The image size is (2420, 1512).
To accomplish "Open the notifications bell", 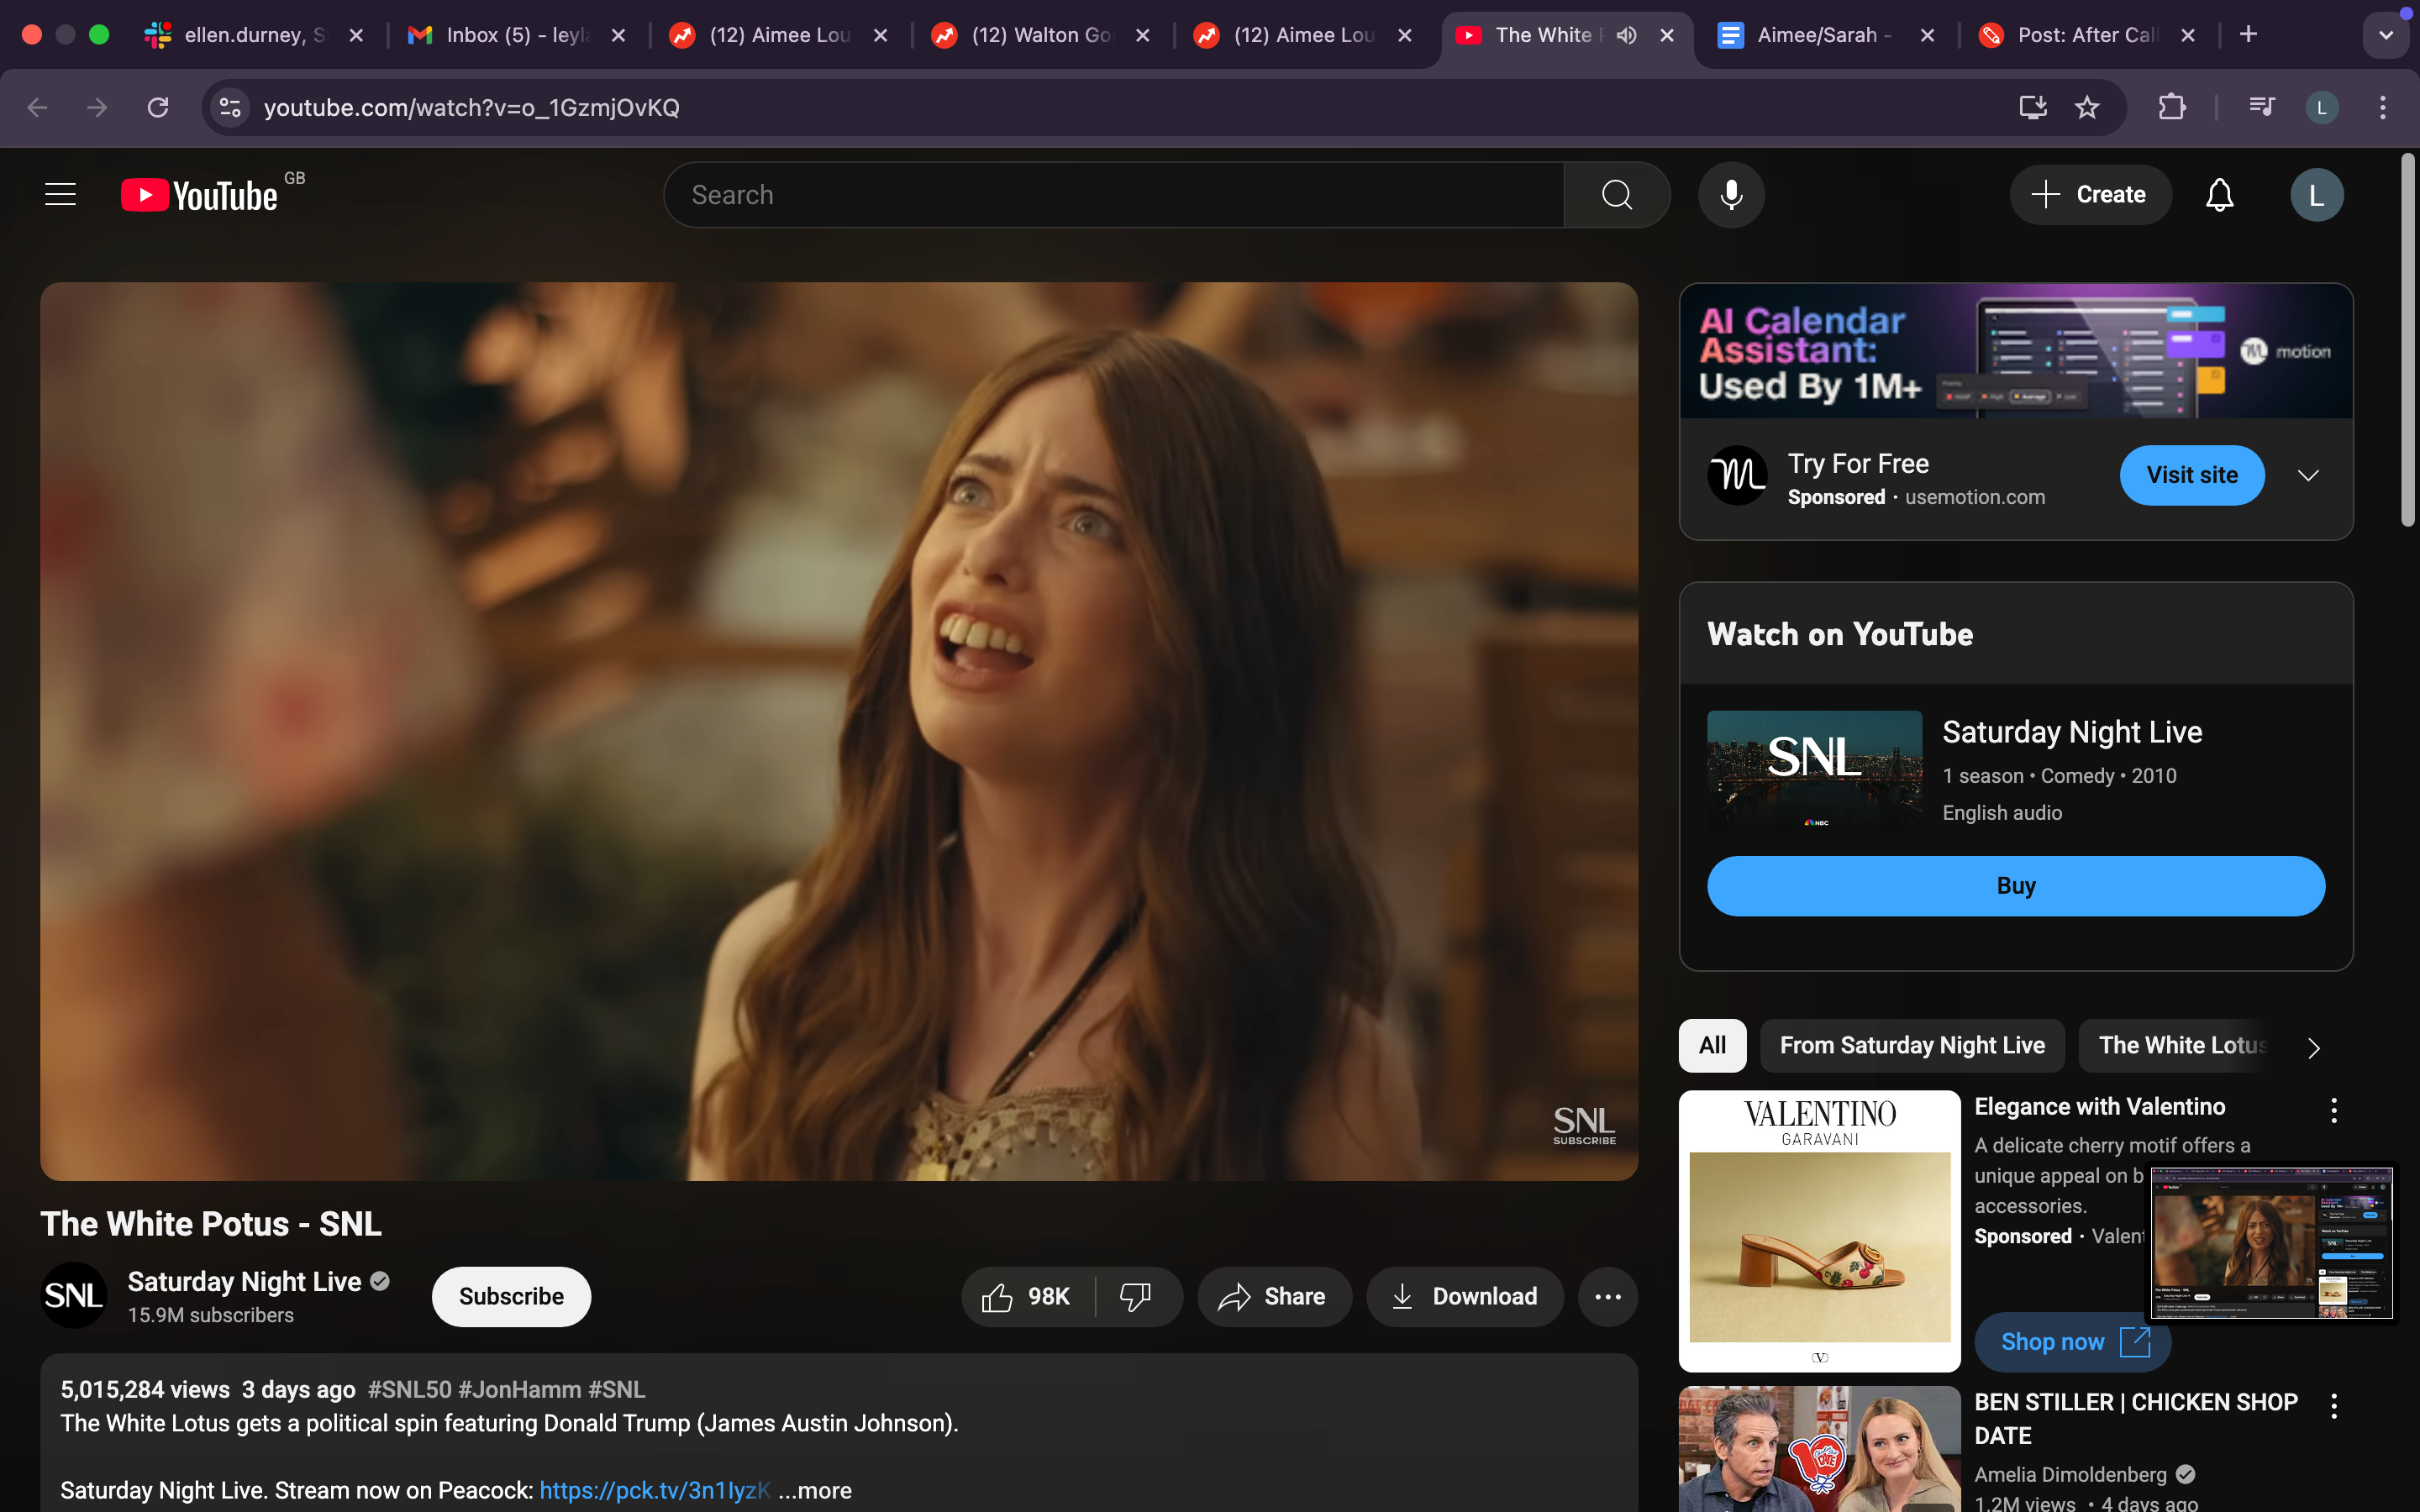I will tap(2219, 194).
